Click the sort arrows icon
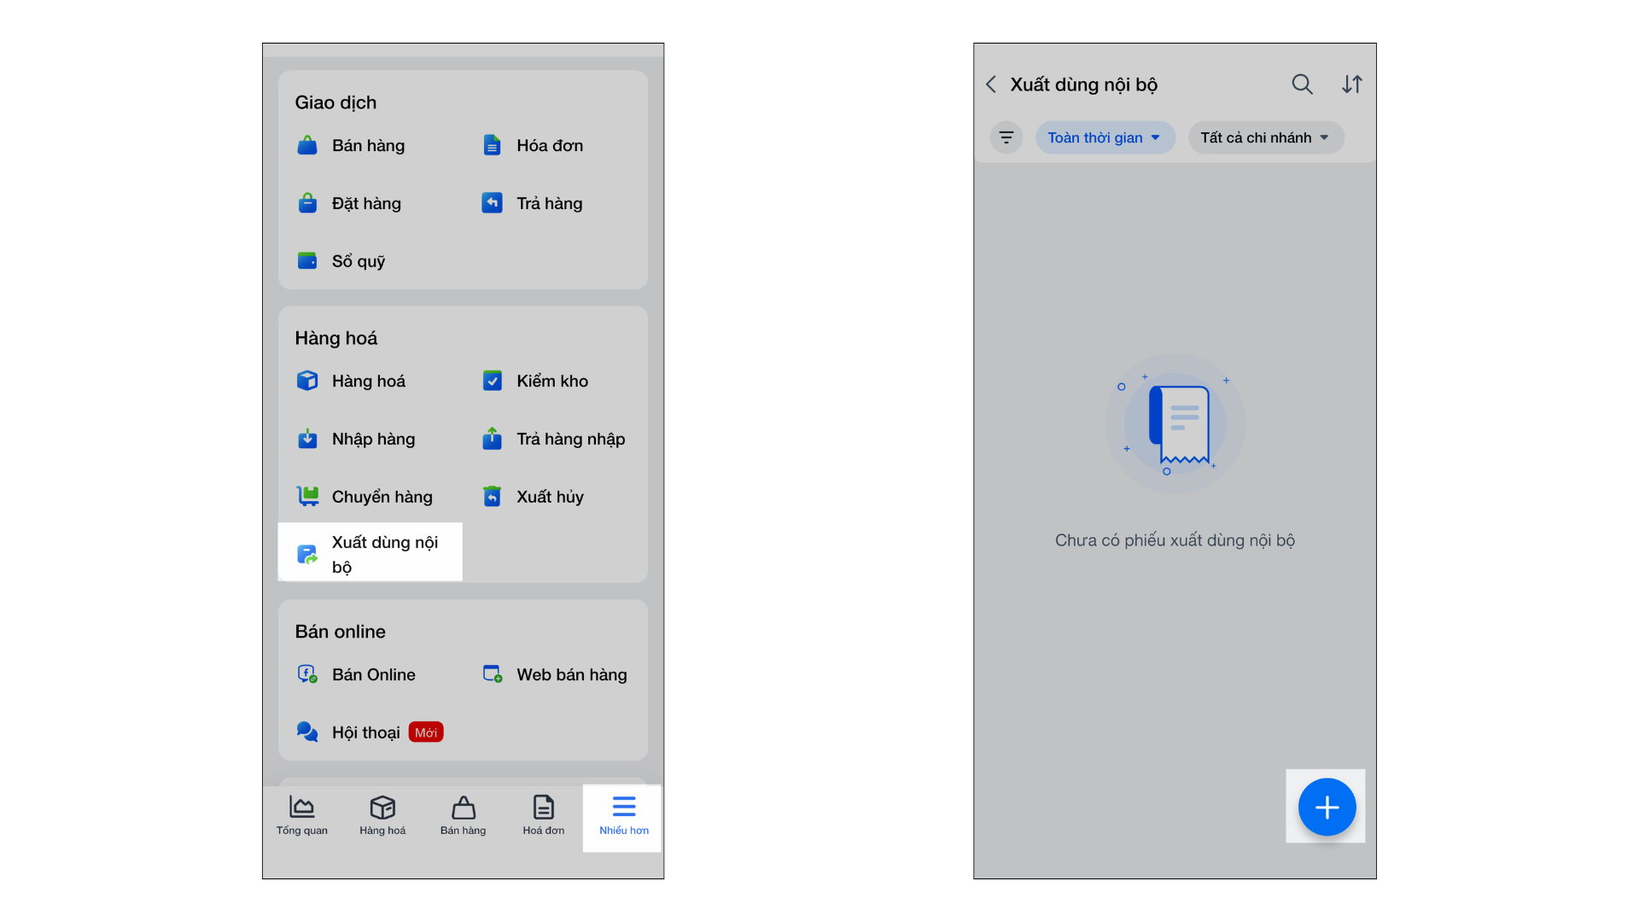The width and height of the screenshot is (1639, 922). pos(1352,85)
